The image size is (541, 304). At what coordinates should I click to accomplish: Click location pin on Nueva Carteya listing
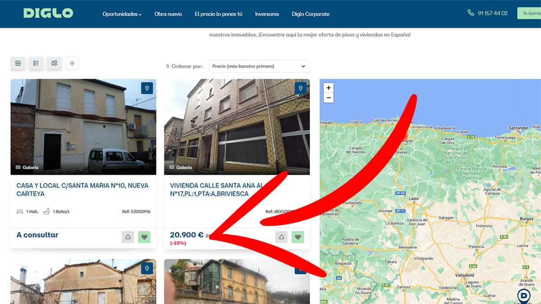pos(147,88)
